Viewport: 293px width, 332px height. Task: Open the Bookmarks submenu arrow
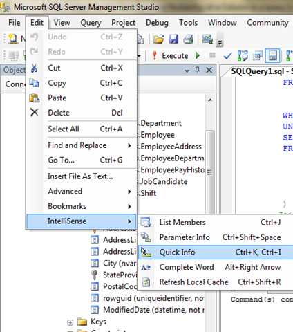(x=129, y=206)
